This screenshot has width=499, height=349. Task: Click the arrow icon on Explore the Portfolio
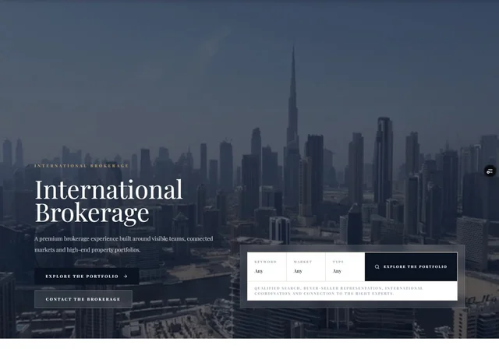point(126,277)
